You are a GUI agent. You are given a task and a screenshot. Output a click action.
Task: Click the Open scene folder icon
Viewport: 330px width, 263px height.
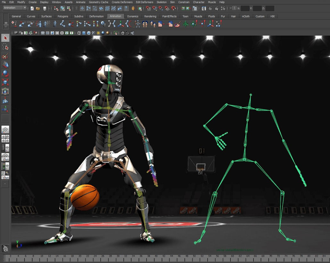(38, 8)
